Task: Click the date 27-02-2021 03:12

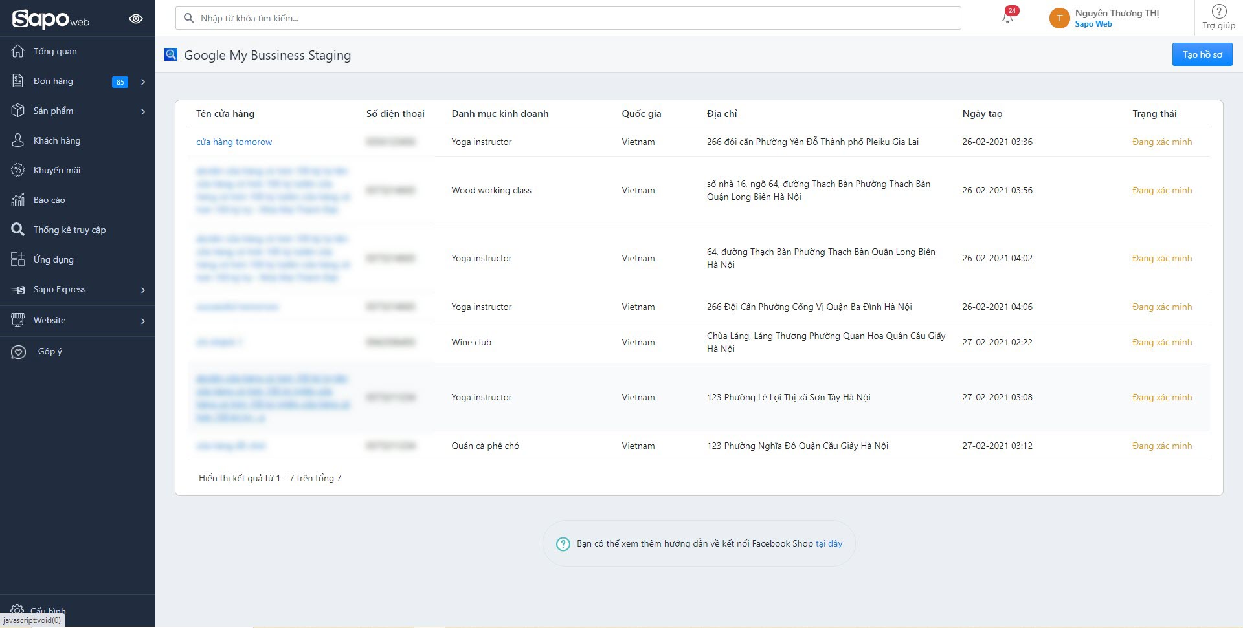Action: pos(997,446)
